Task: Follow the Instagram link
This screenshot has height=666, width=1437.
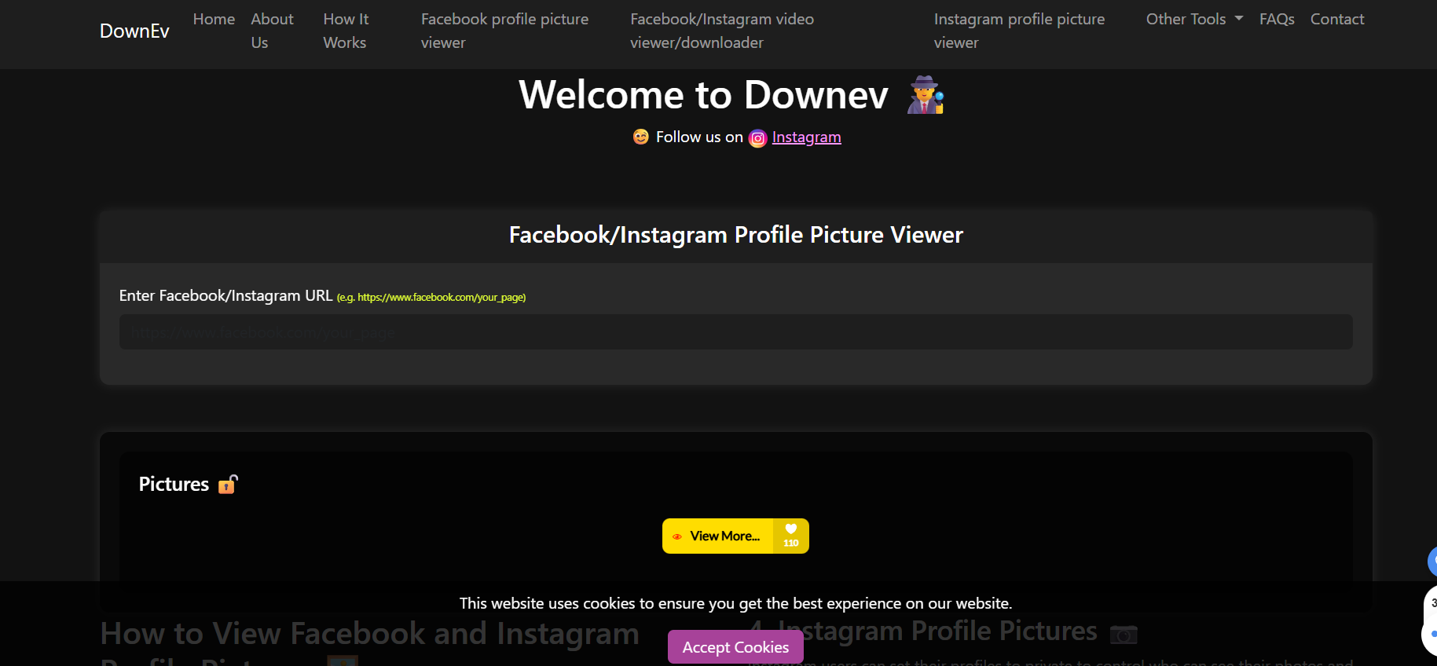Action: 806,137
